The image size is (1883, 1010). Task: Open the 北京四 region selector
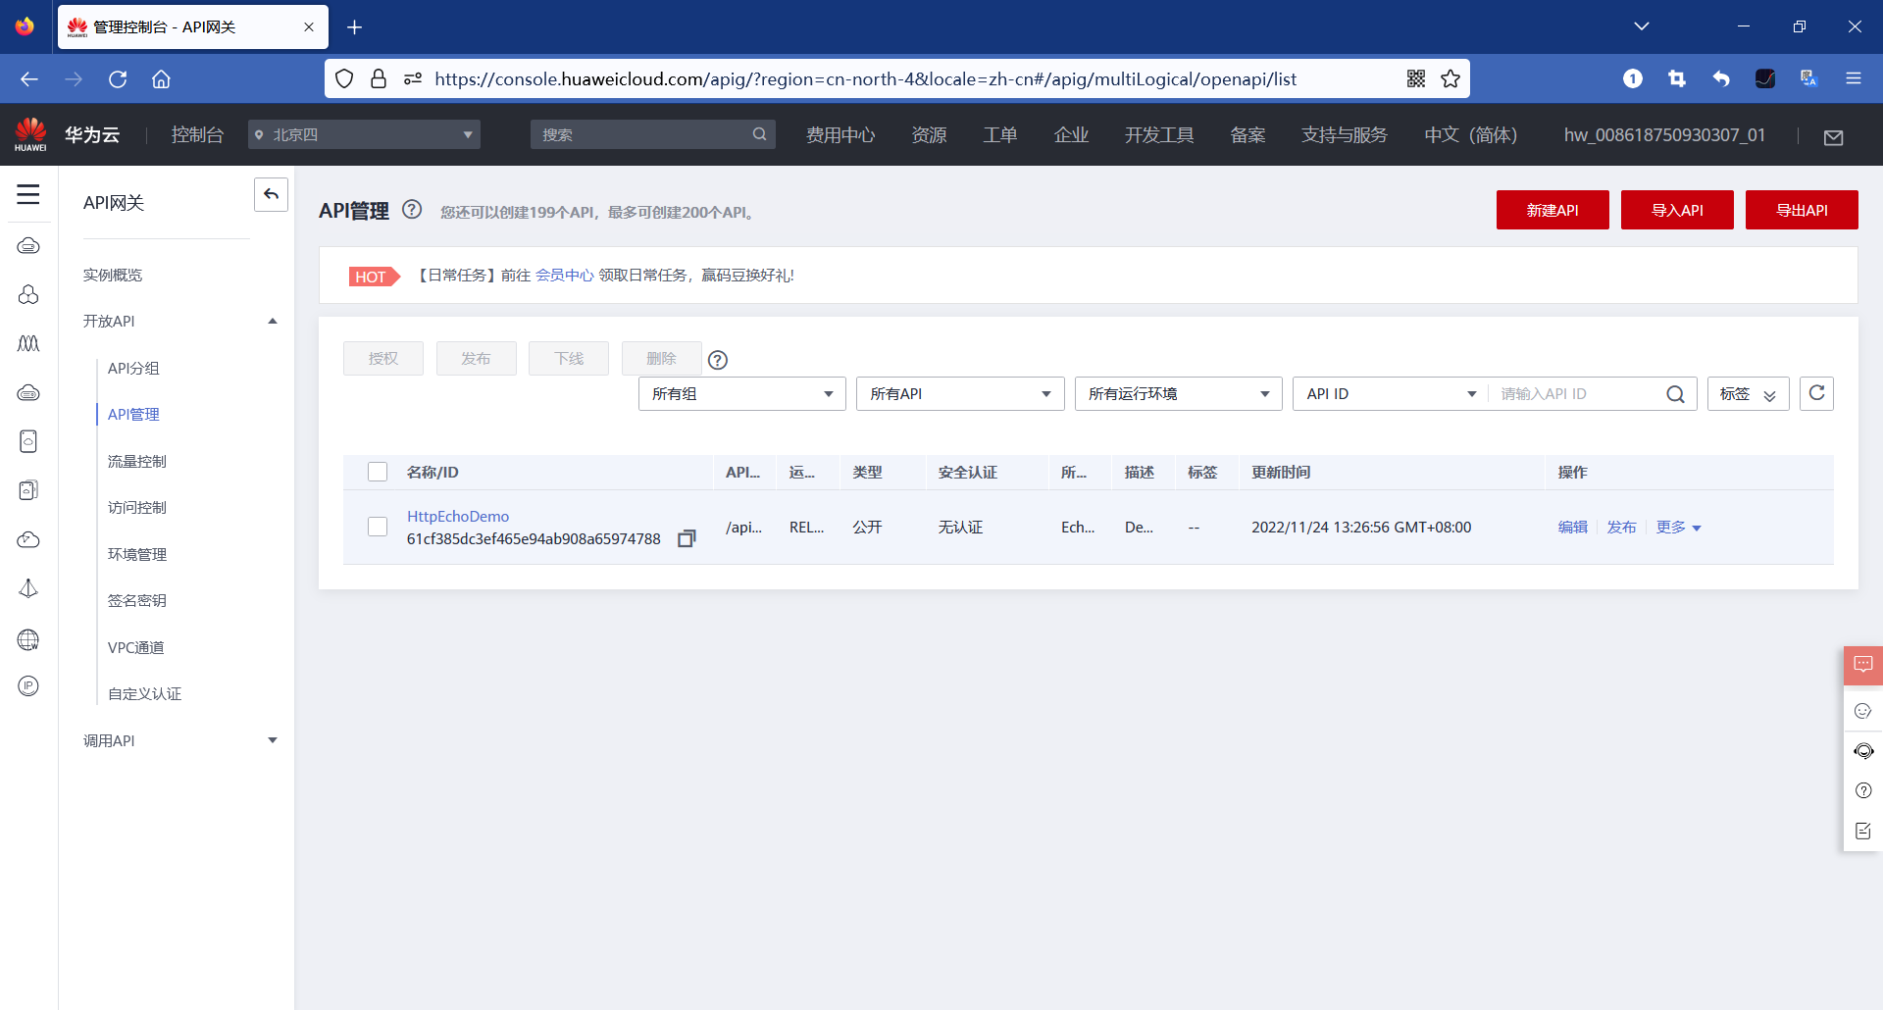[x=364, y=134]
